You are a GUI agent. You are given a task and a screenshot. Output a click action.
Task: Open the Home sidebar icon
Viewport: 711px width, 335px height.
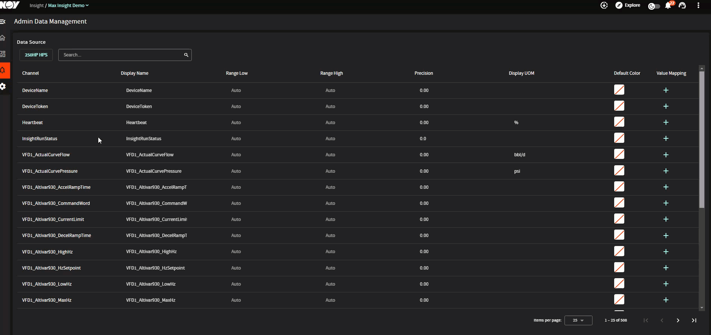click(x=3, y=38)
